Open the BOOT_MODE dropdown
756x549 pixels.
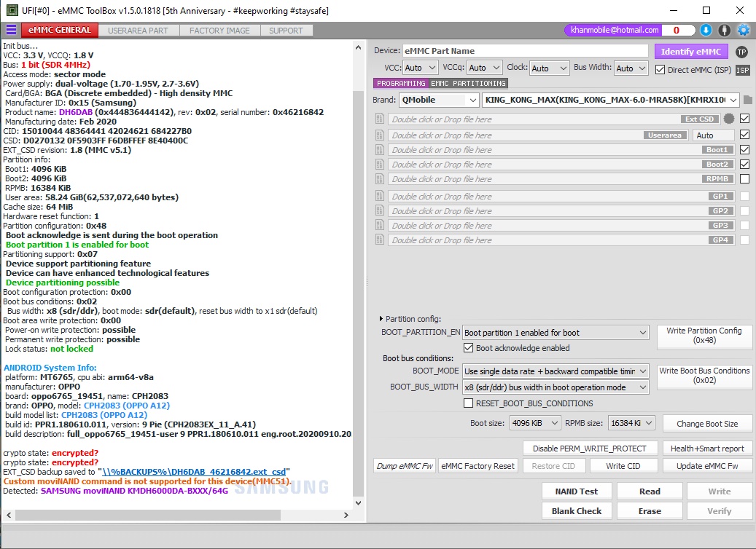556,371
